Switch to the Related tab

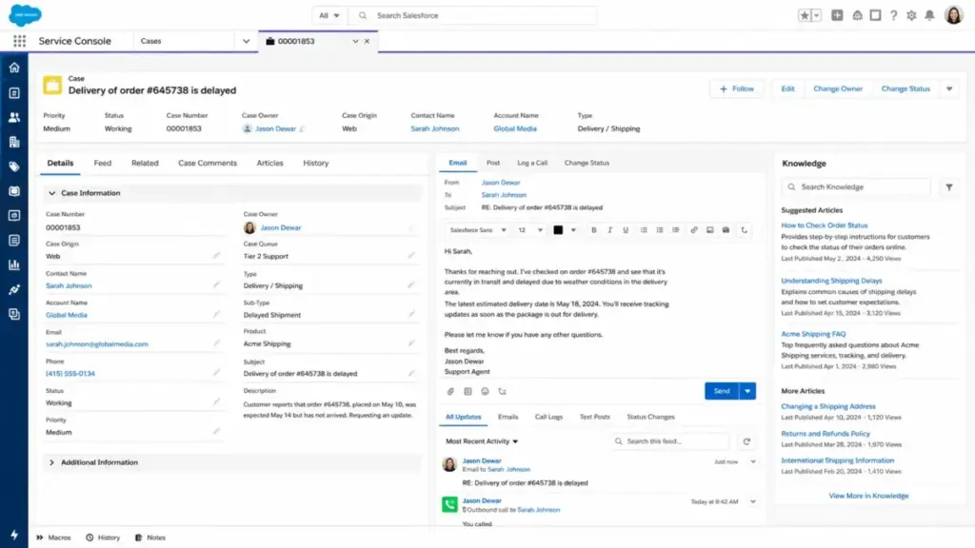click(145, 164)
